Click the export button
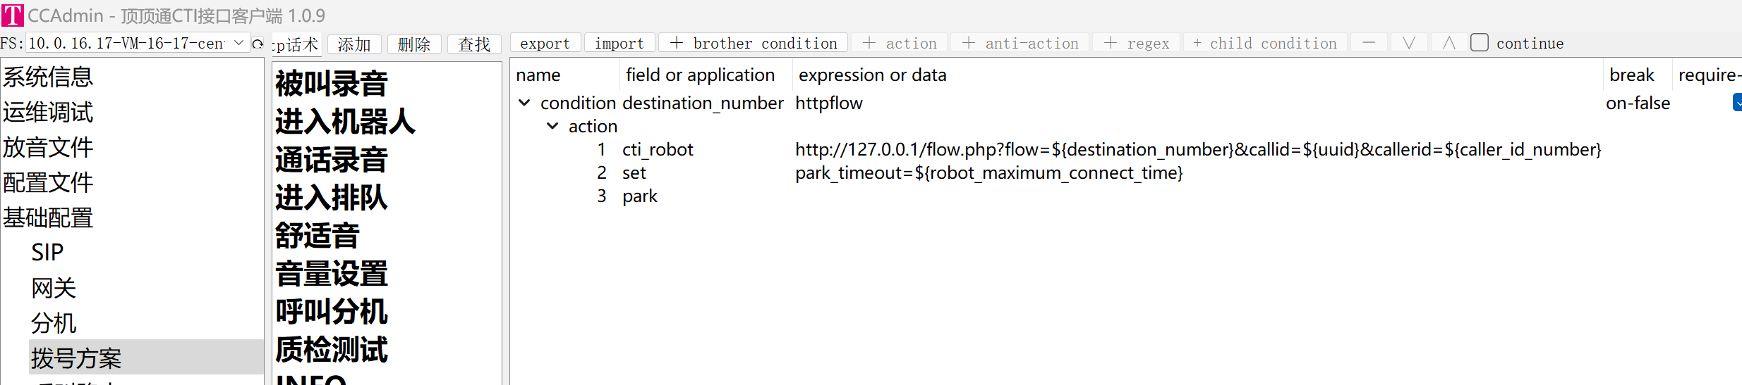Viewport: 1742px width, 385px height. [x=545, y=43]
